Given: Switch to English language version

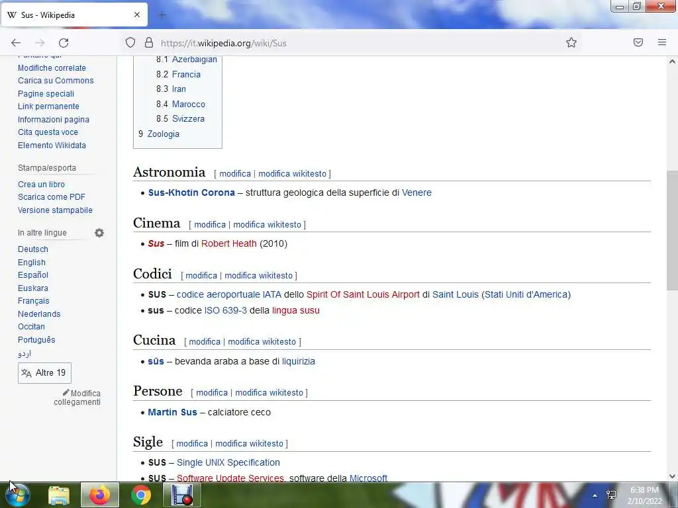Looking at the screenshot, I should coord(32,262).
